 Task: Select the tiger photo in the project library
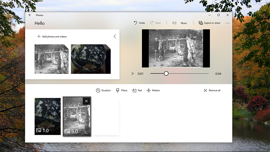52,59
